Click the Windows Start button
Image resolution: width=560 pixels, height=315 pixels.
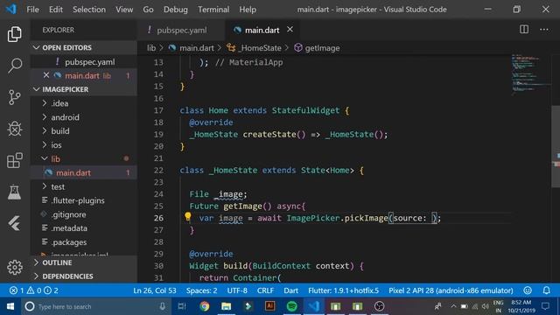(10, 306)
